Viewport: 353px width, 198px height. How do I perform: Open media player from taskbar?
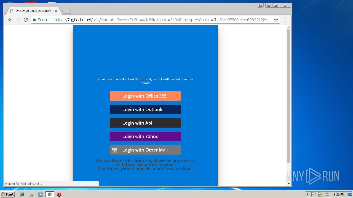(41, 194)
